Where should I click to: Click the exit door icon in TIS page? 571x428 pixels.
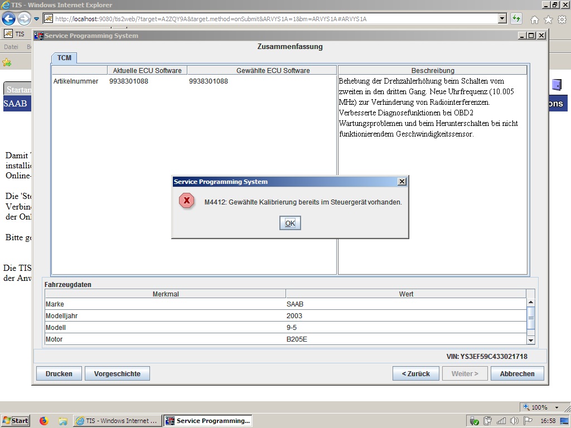tap(557, 85)
